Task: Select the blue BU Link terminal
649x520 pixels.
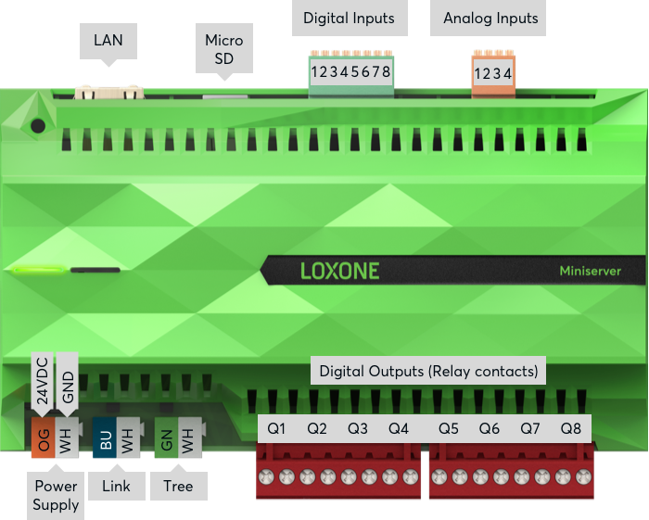Action: tap(104, 438)
